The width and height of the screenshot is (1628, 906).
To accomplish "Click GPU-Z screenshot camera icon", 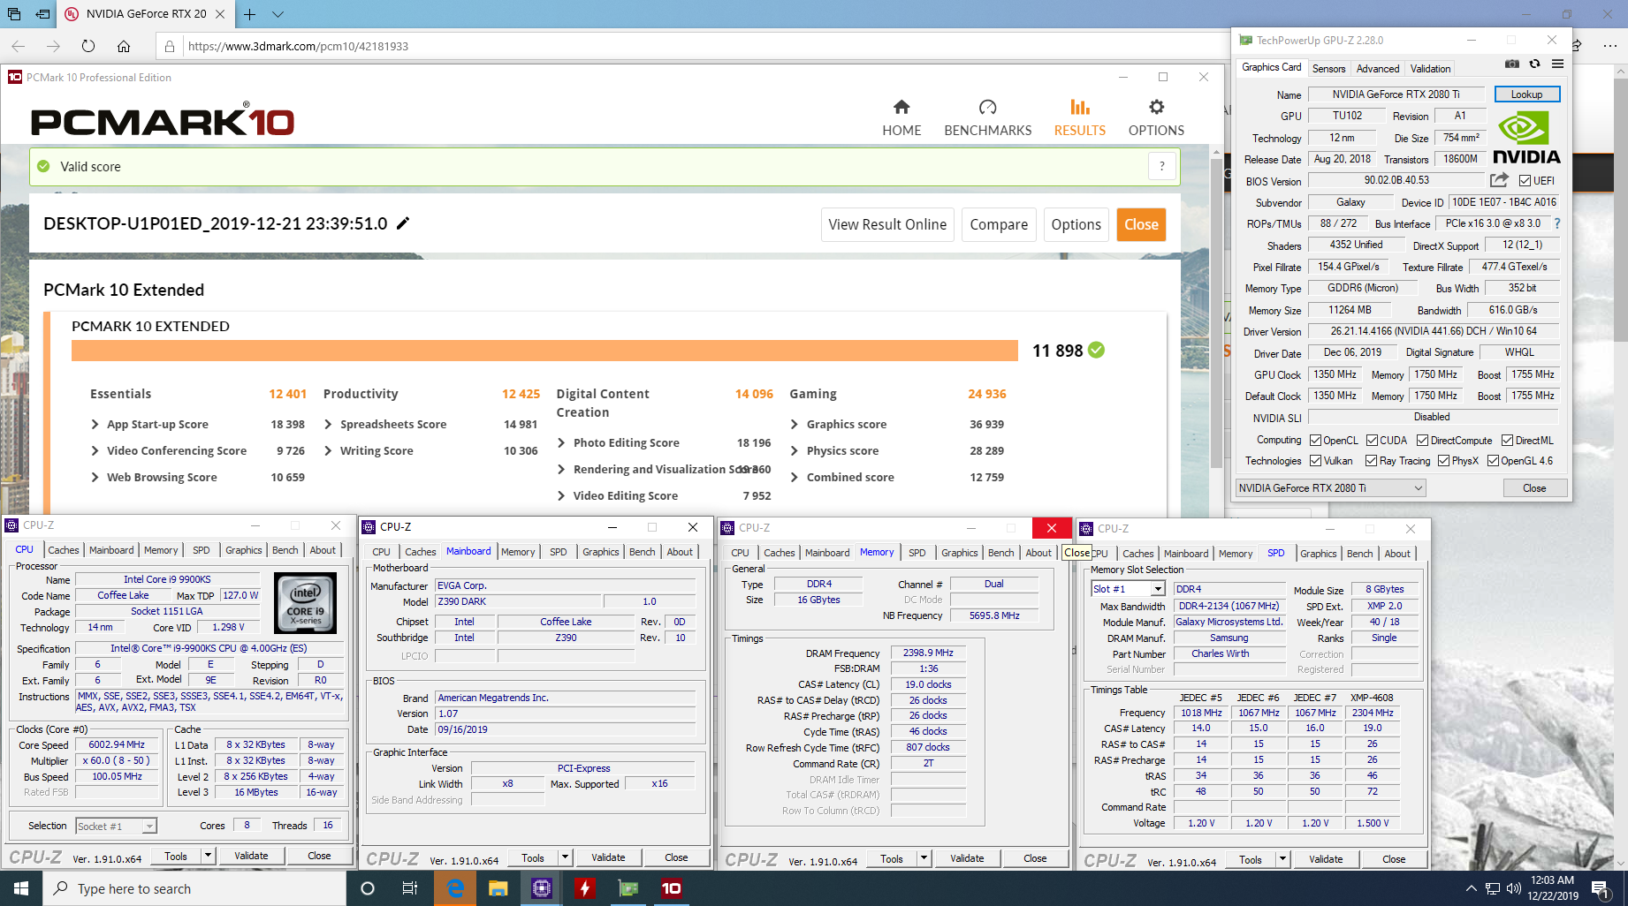I will [x=1512, y=64].
